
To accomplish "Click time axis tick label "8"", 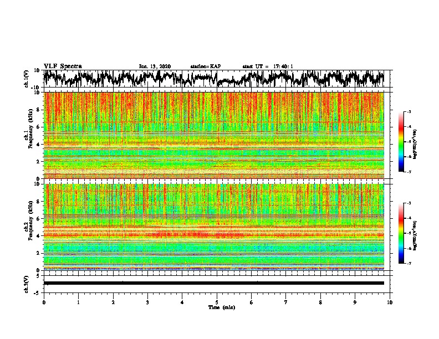I will click(320, 302).
